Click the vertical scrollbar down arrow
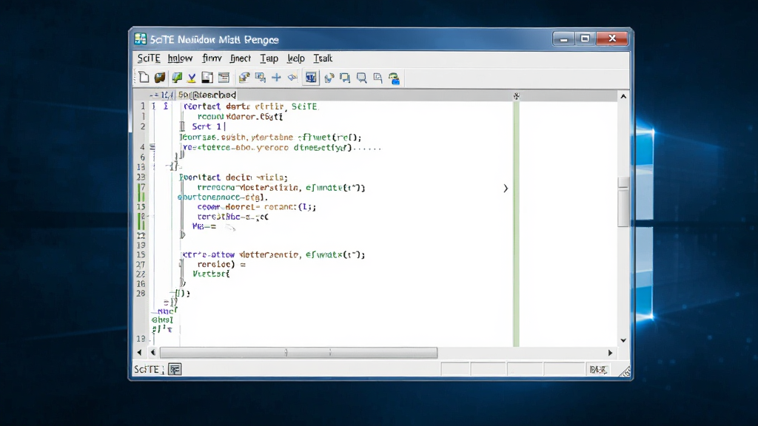 pos(623,340)
